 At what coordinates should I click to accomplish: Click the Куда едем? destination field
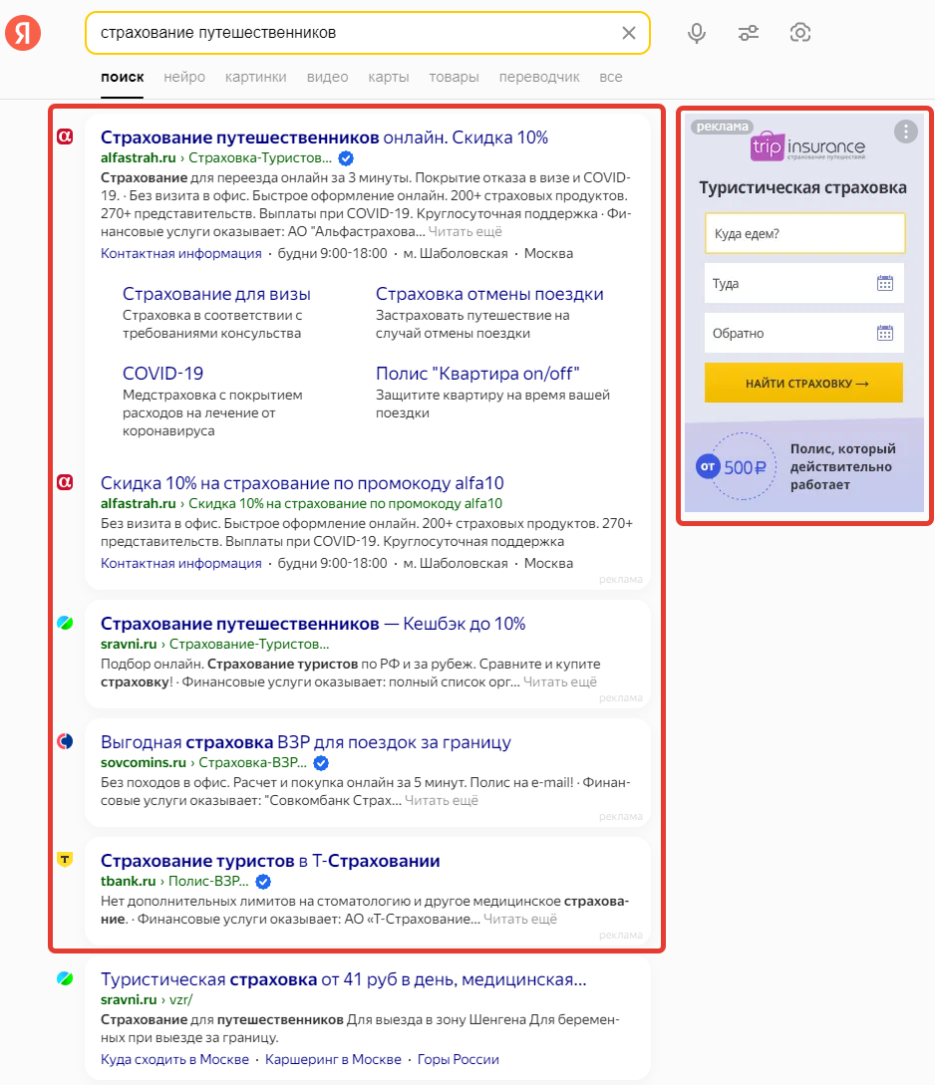pyautogui.click(x=804, y=233)
